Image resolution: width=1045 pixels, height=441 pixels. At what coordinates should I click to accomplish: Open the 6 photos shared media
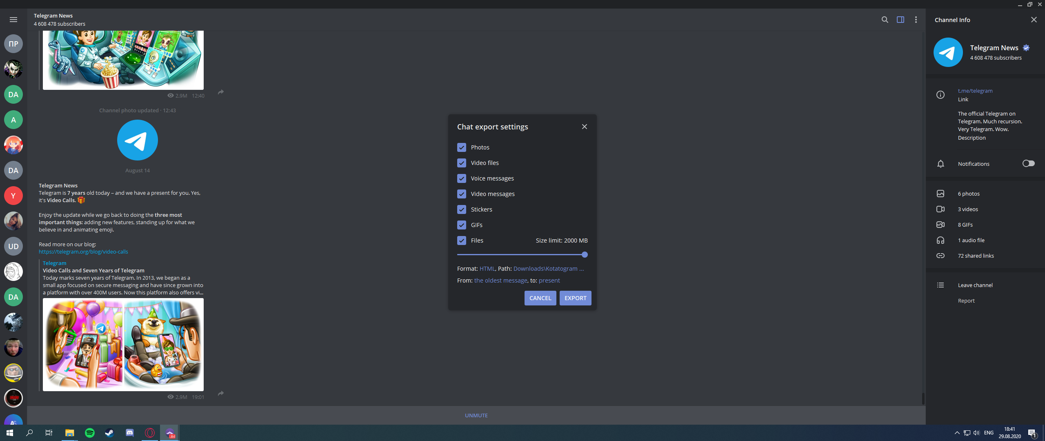click(968, 194)
